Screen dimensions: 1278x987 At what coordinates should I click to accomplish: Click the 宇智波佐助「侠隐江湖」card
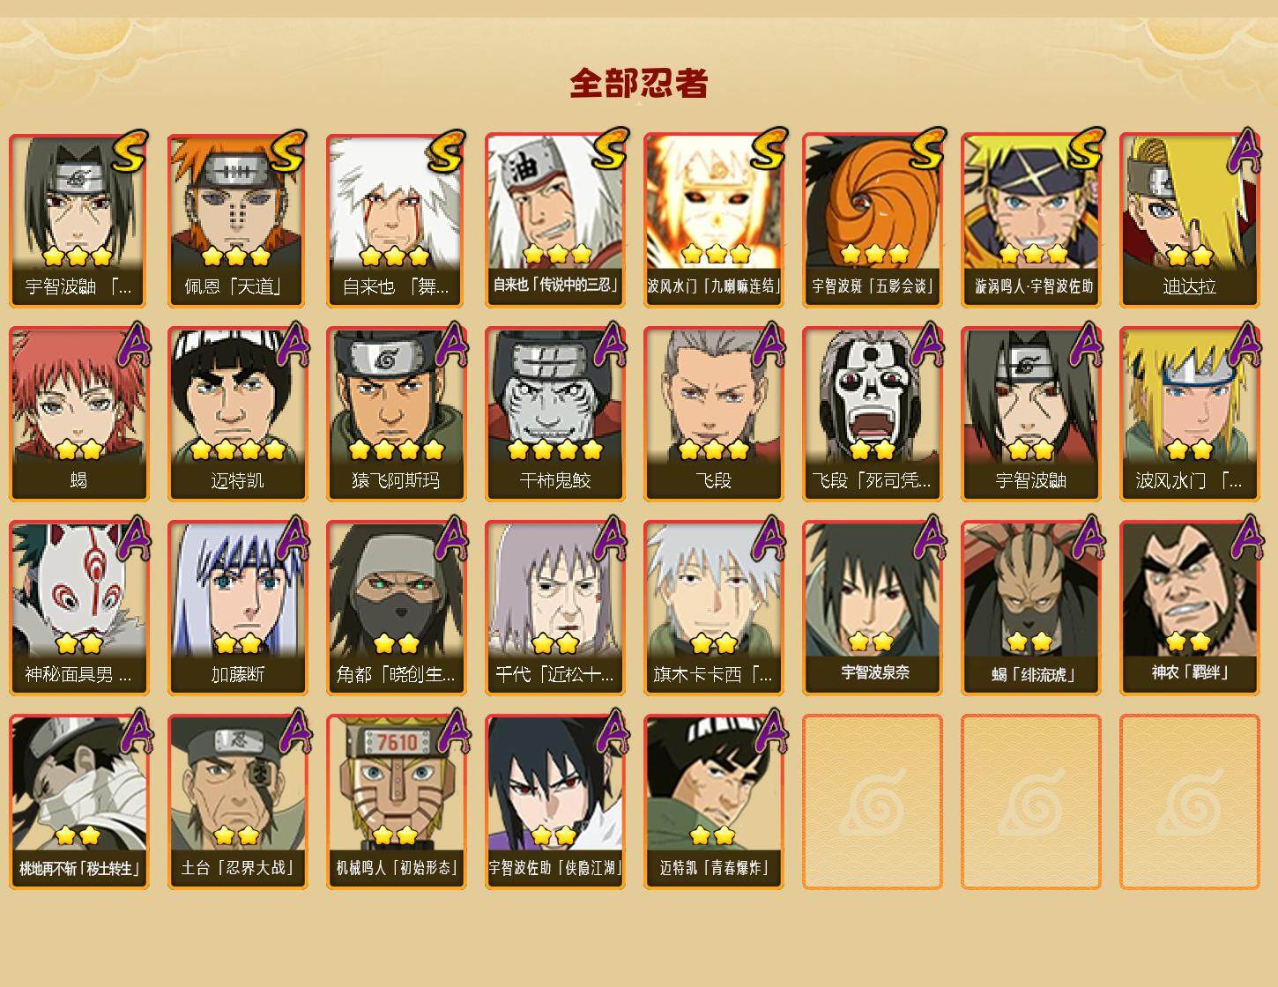(x=554, y=802)
